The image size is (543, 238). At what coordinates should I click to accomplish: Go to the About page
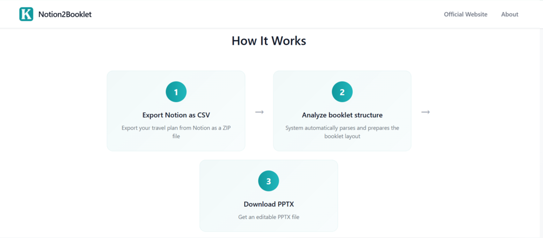pos(510,15)
